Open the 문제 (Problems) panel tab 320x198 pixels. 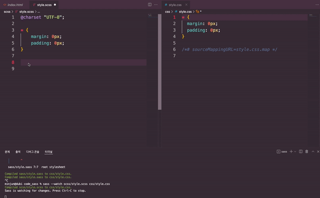(x=7, y=152)
